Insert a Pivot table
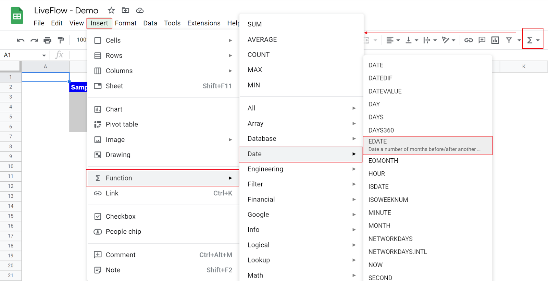548x281 pixels. pyautogui.click(x=163, y=124)
